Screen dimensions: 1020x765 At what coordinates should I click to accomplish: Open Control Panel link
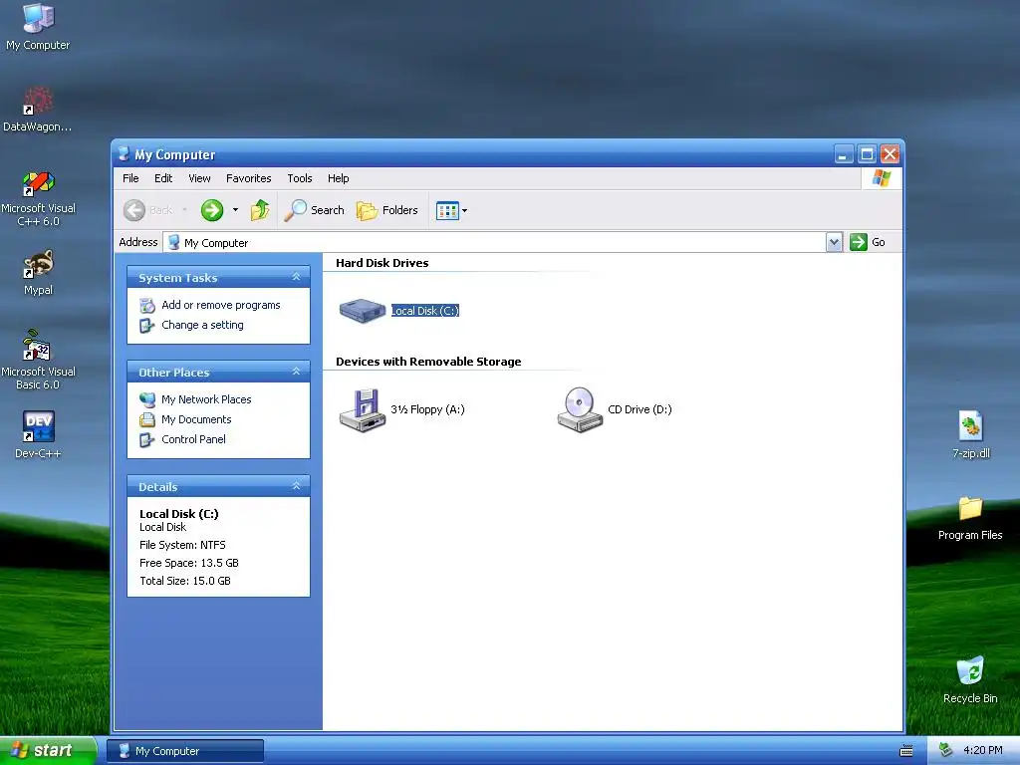click(194, 439)
